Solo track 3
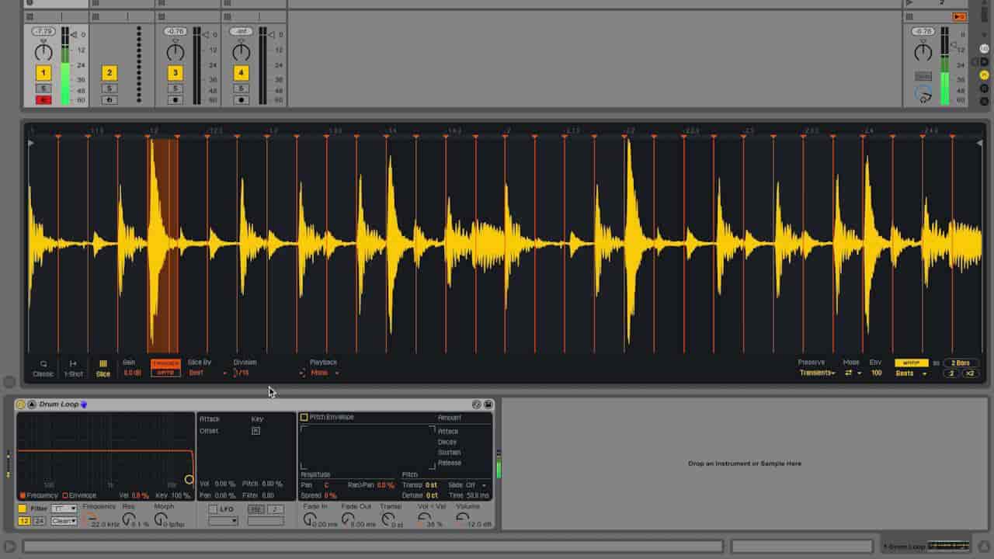994x559 pixels. coord(176,89)
